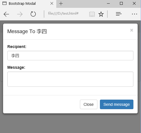Click the Recipient: label
The width and height of the screenshot is (141, 133).
click(17, 47)
